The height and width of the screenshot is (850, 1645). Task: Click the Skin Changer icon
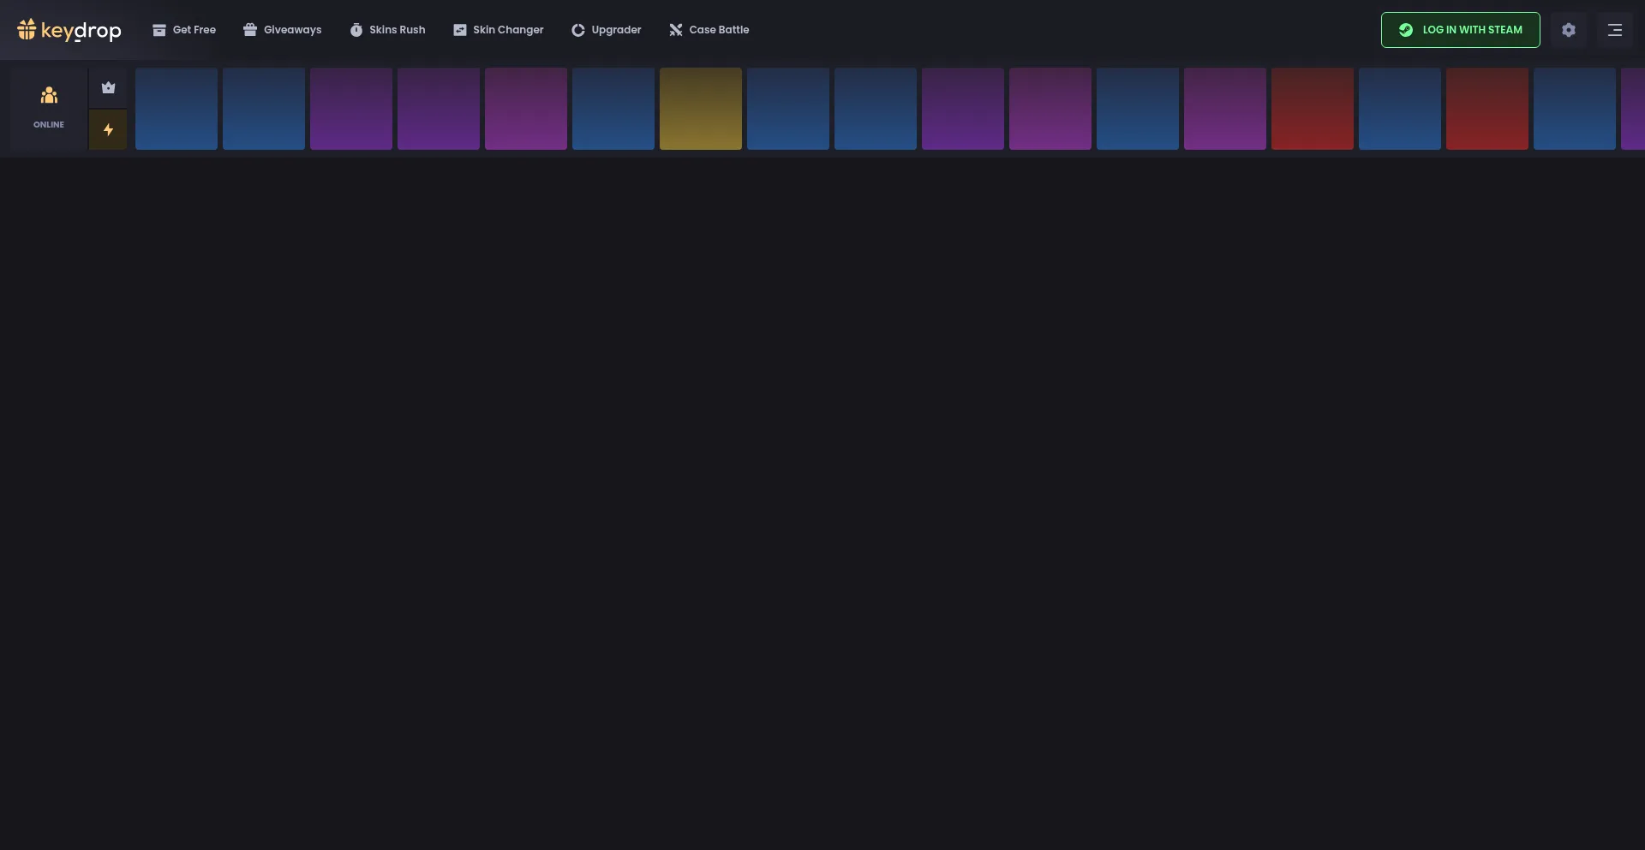460,30
